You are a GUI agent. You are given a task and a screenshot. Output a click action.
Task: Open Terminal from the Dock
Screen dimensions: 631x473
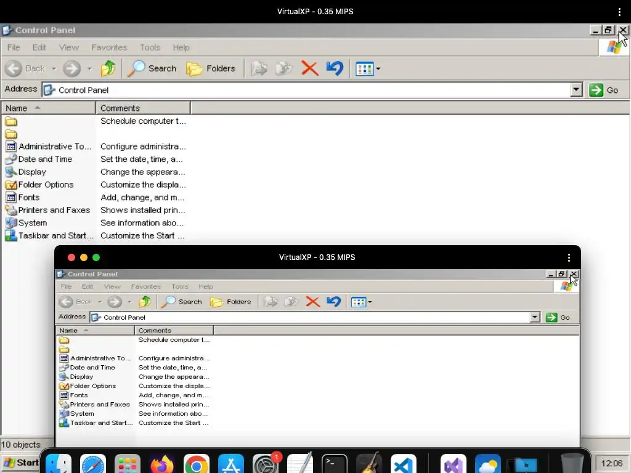click(335, 465)
